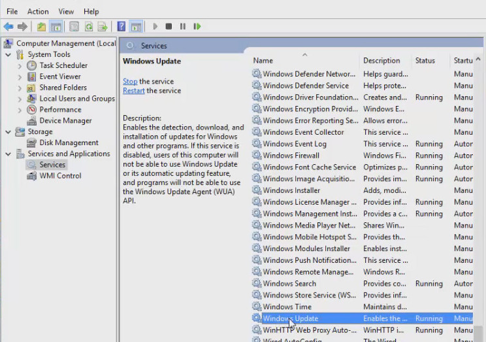Select Performance in the tree

(x=61, y=110)
